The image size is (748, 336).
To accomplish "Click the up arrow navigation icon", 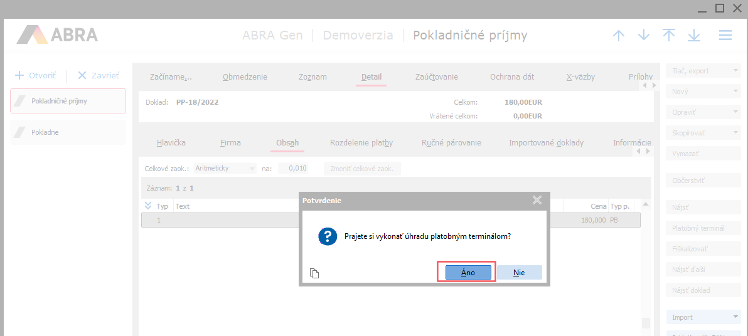I will click(x=619, y=35).
